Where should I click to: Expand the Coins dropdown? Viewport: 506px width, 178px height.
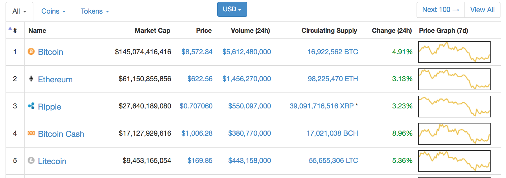click(53, 11)
